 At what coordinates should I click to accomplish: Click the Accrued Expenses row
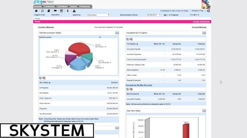click(166, 54)
